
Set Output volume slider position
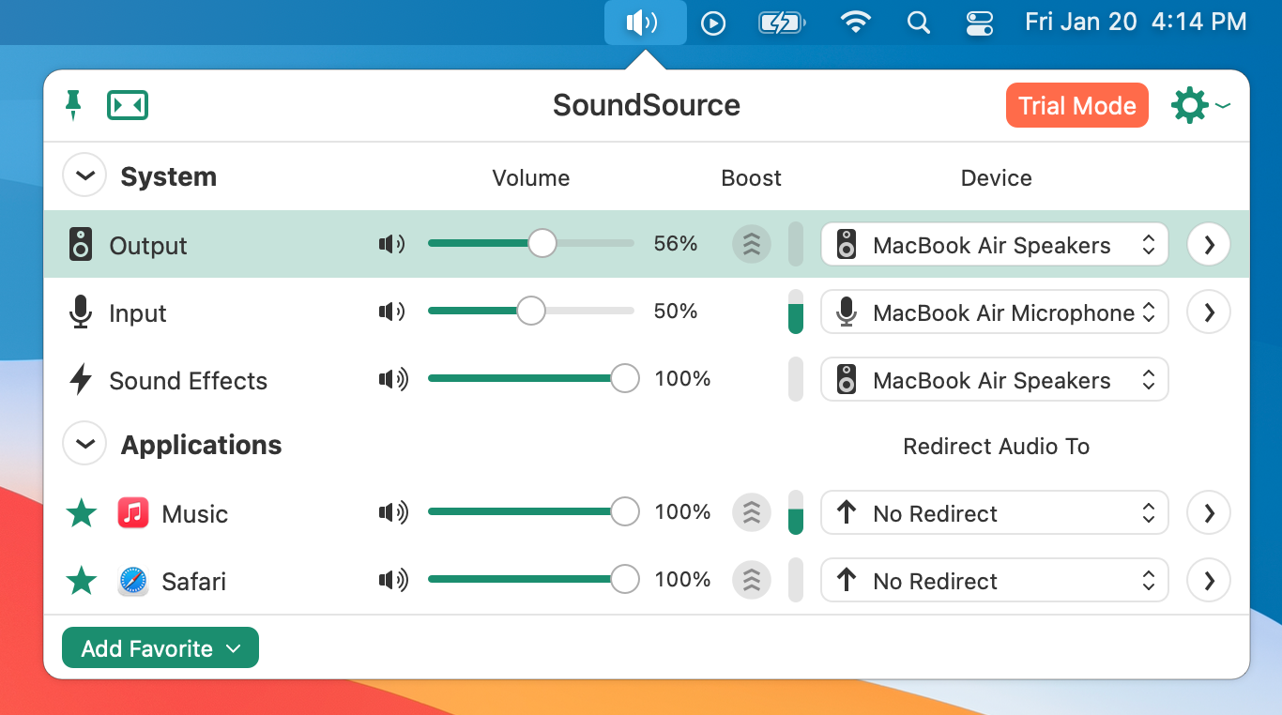tap(531, 244)
